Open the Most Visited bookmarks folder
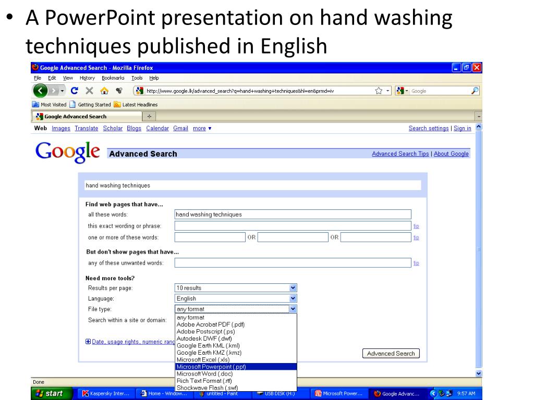 tap(50, 104)
